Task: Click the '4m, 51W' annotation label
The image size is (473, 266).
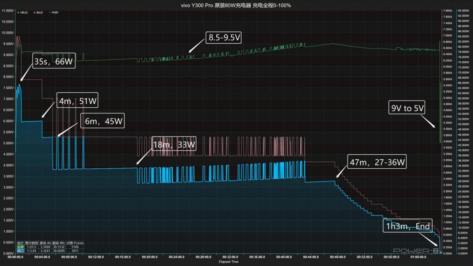Action: pyautogui.click(x=77, y=100)
